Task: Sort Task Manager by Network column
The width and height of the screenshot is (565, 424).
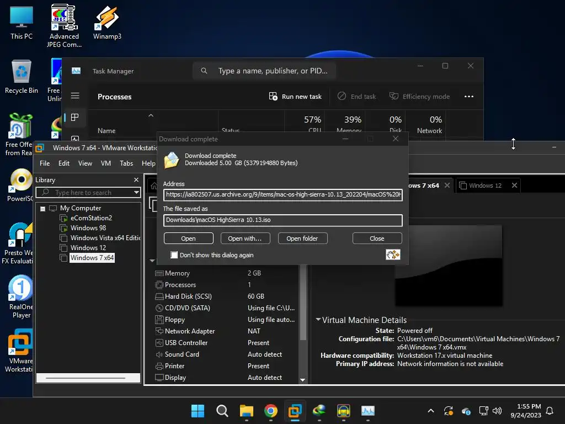Action: click(429, 125)
